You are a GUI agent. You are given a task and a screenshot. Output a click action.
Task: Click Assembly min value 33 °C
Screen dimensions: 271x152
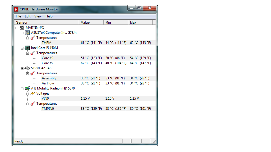115,78
